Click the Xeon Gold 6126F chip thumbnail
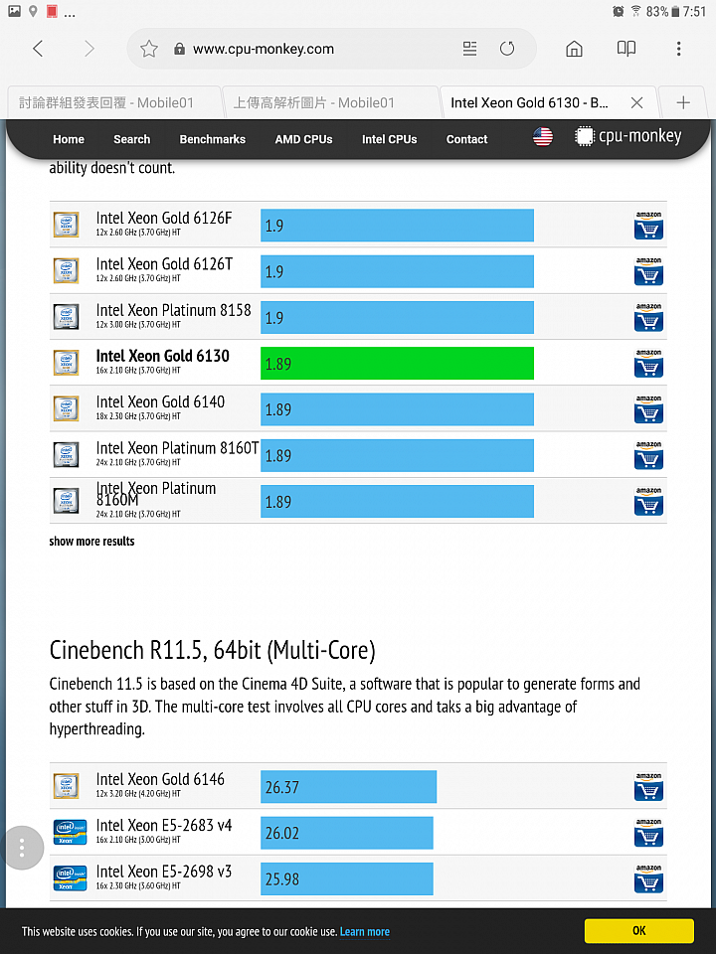 coord(66,225)
